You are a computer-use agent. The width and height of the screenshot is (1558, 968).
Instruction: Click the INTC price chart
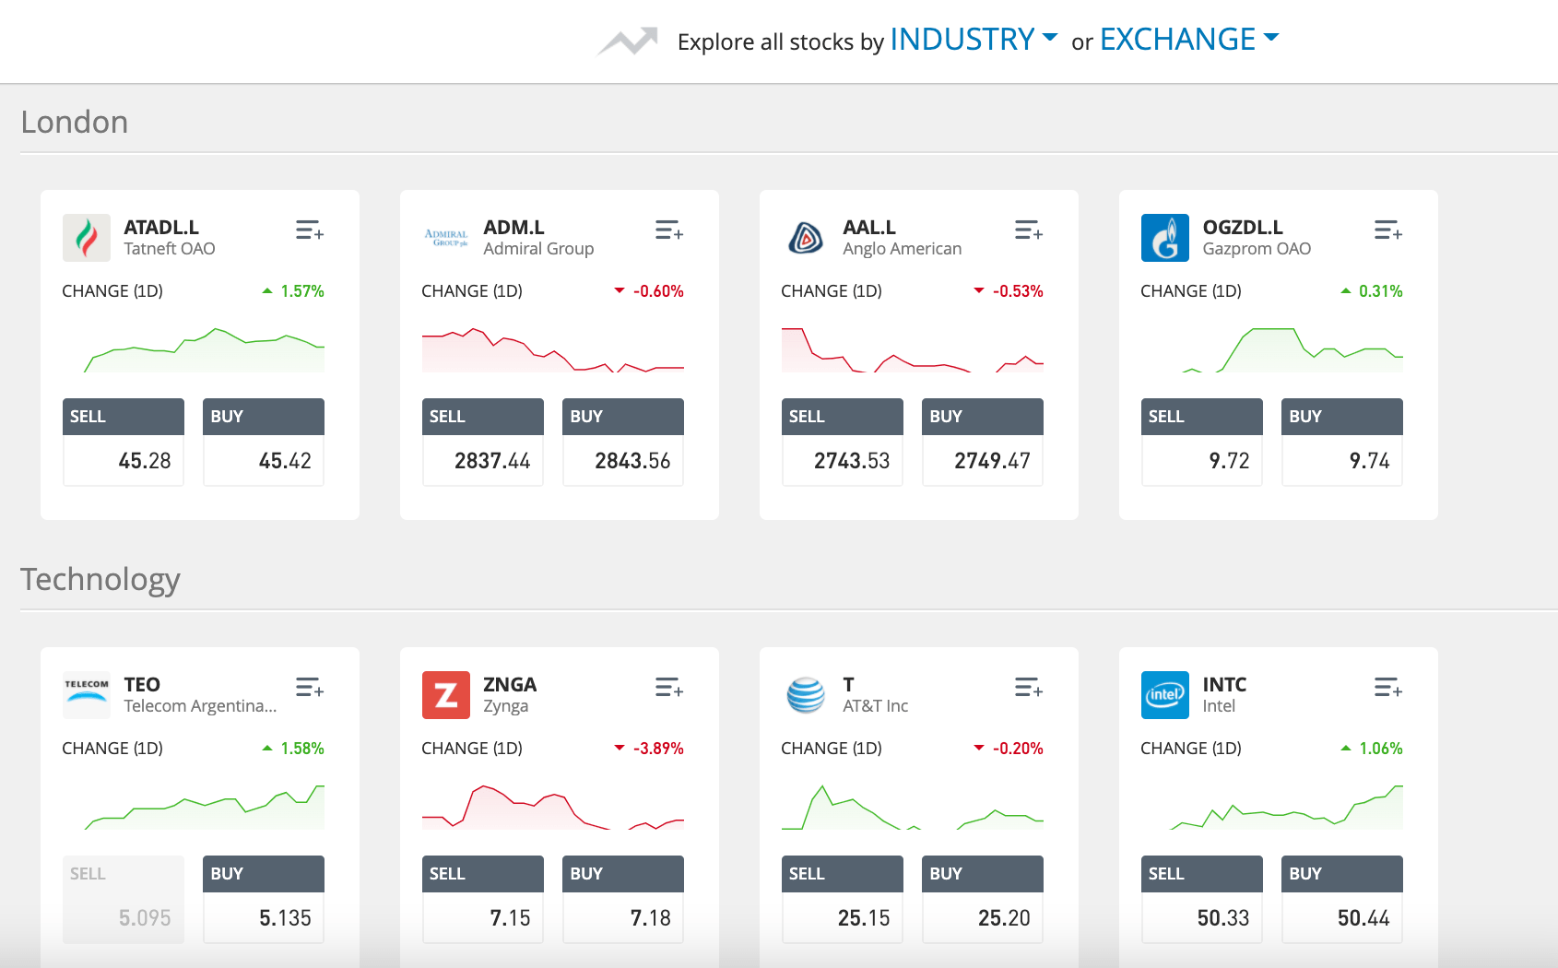pos(1272,807)
